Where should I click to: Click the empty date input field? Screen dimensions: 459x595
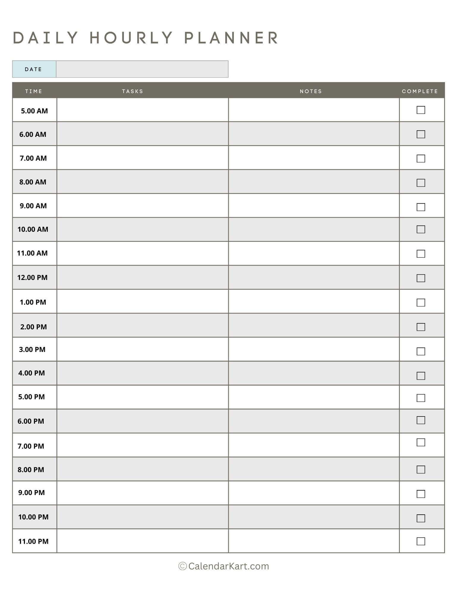tap(142, 69)
